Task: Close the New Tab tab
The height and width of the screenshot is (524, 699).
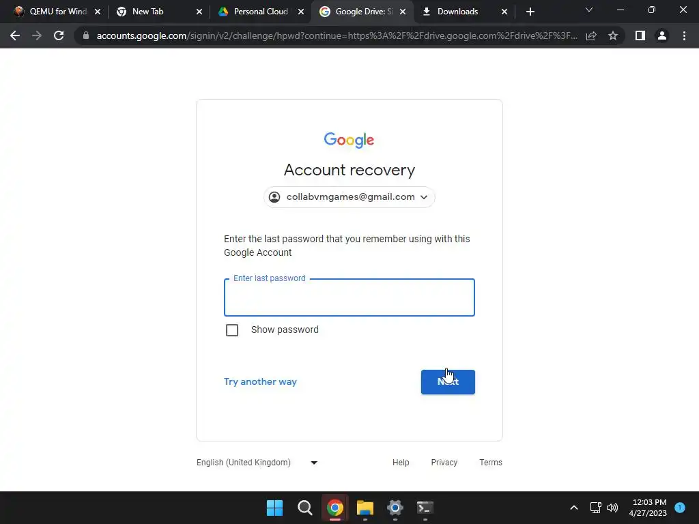Action: click(199, 12)
